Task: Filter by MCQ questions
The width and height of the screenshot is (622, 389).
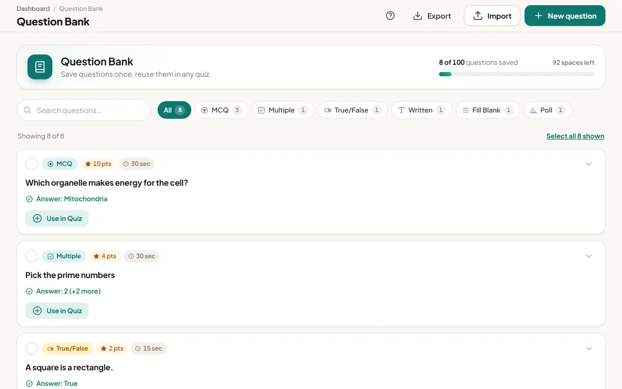Action: [x=221, y=110]
